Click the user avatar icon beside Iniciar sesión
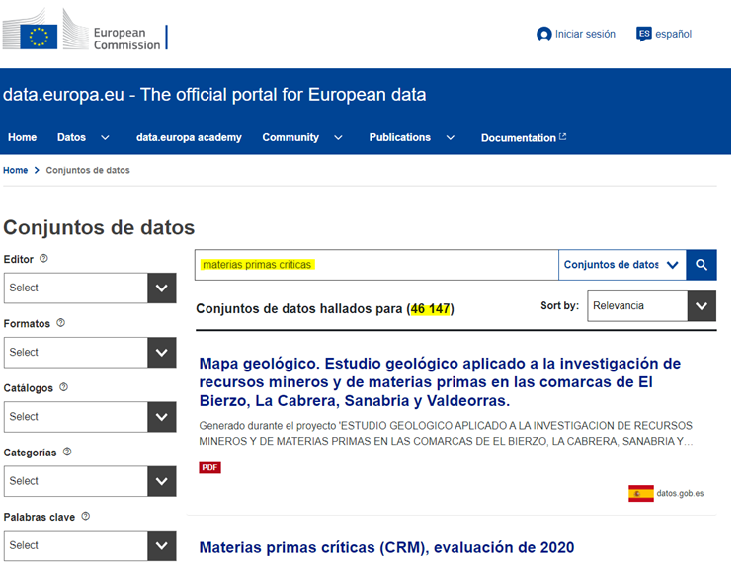The height and width of the screenshot is (576, 745). [543, 35]
